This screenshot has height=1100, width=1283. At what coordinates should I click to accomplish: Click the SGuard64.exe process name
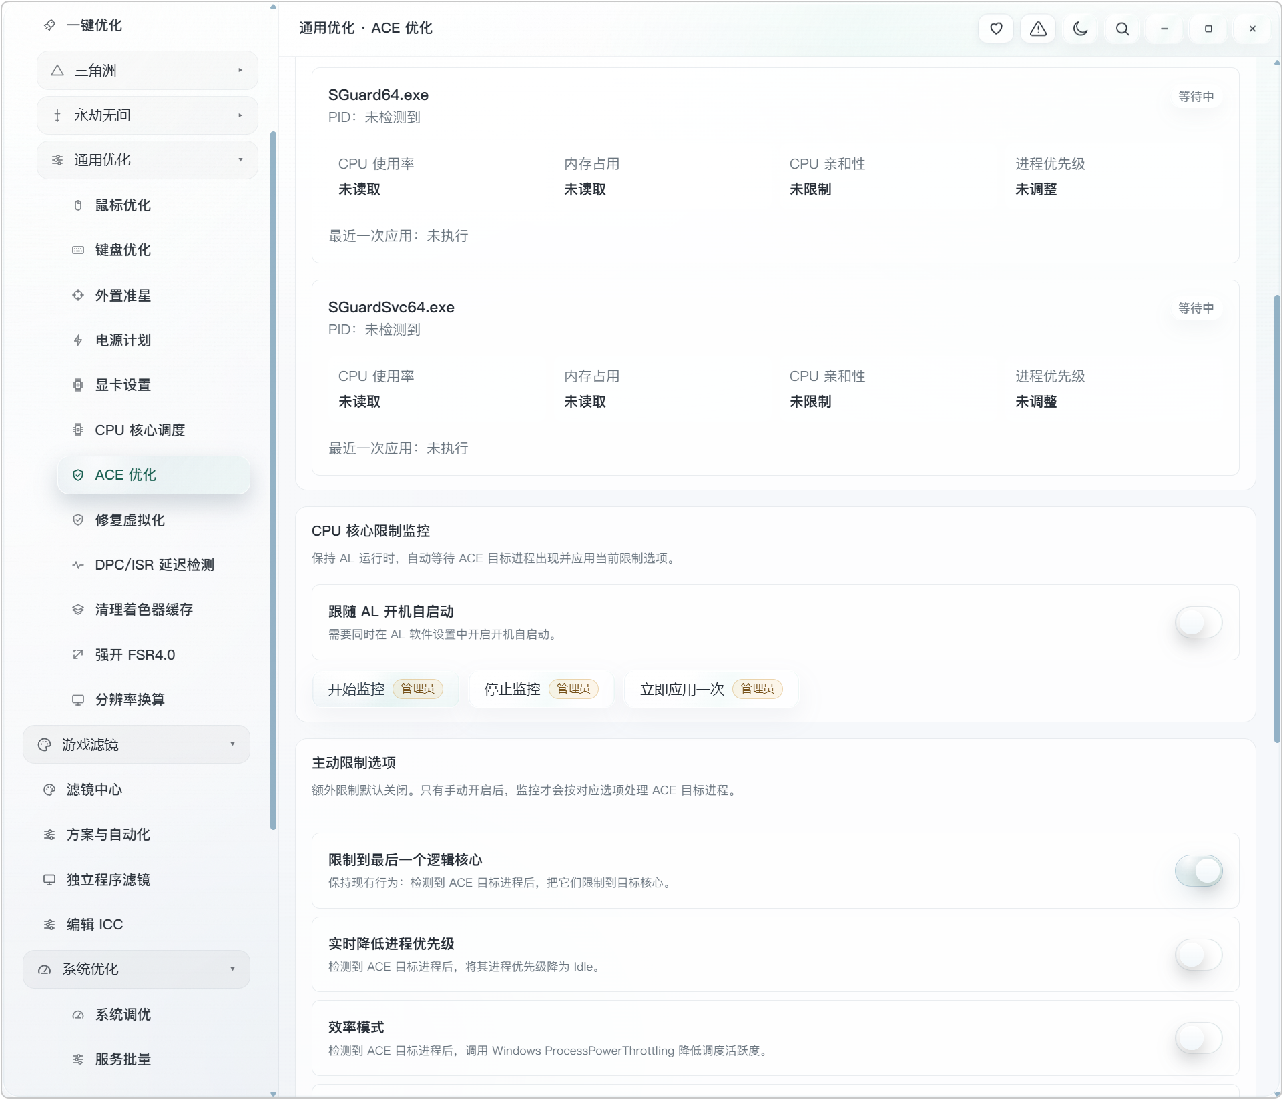point(378,95)
